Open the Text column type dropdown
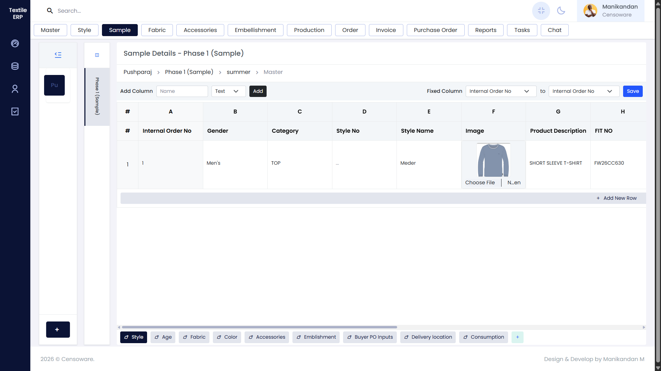 (x=228, y=91)
